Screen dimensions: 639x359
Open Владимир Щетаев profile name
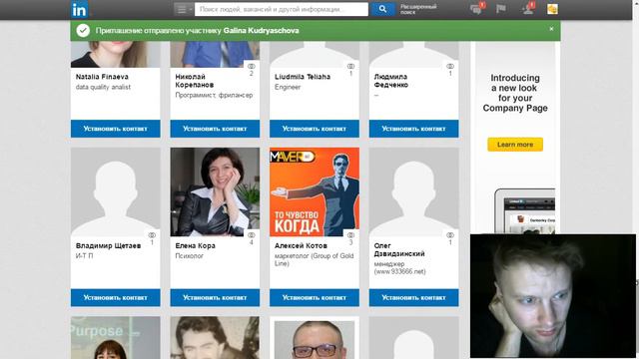(108, 246)
